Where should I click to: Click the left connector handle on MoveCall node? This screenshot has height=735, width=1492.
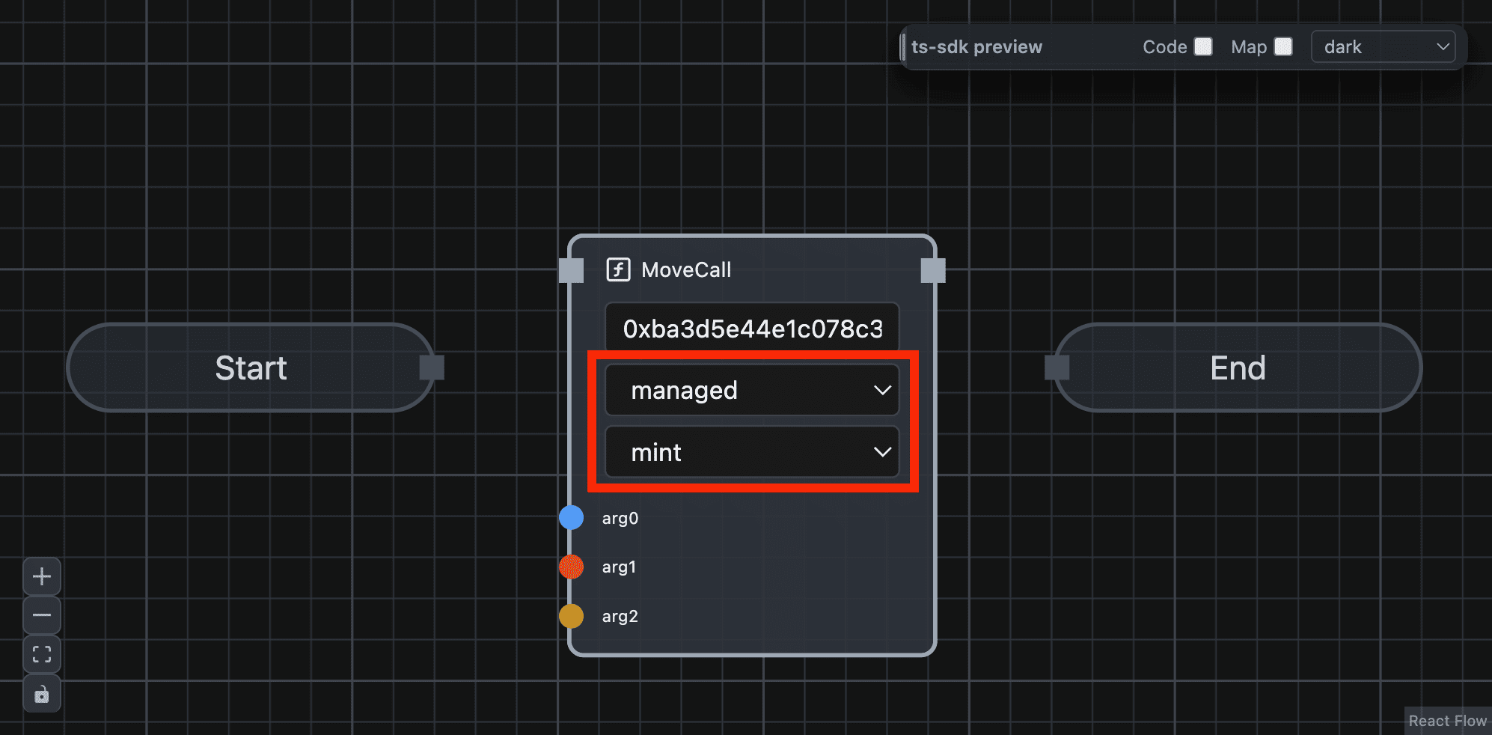(x=571, y=270)
